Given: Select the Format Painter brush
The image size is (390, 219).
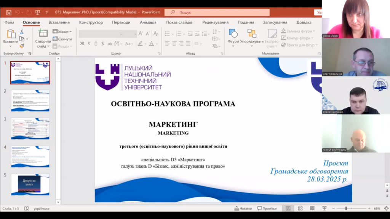Looking at the screenshot, I should pyautogui.click(x=22, y=46).
